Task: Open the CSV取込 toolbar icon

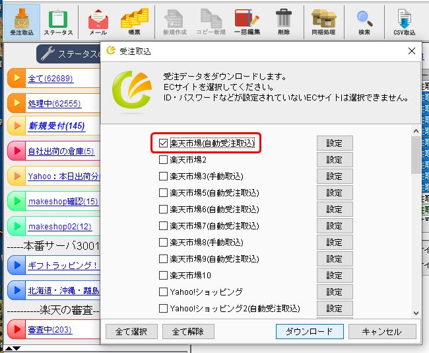Action: coord(405,22)
